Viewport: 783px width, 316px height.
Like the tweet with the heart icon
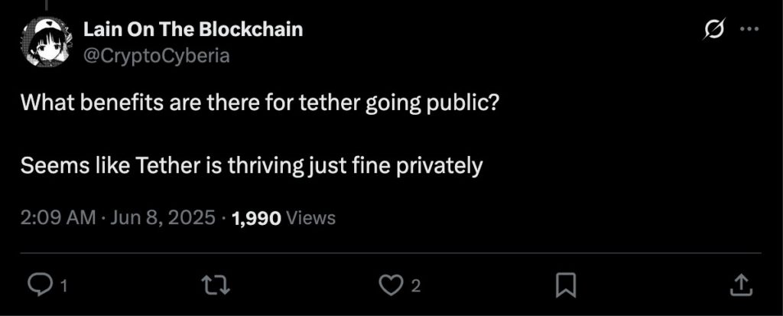(389, 285)
